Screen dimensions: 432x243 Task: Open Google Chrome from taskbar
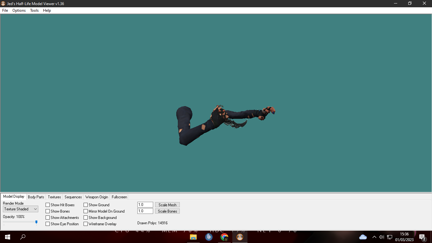tap(224, 237)
